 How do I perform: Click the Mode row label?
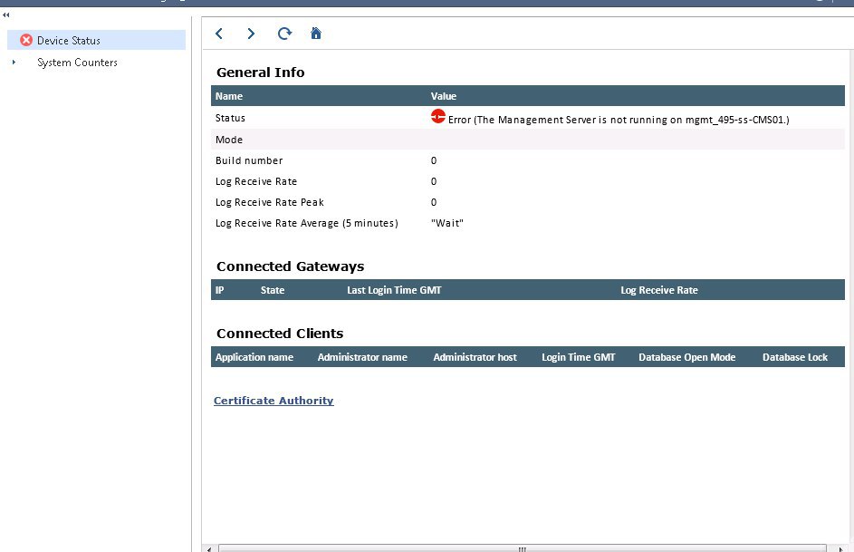[x=229, y=140]
